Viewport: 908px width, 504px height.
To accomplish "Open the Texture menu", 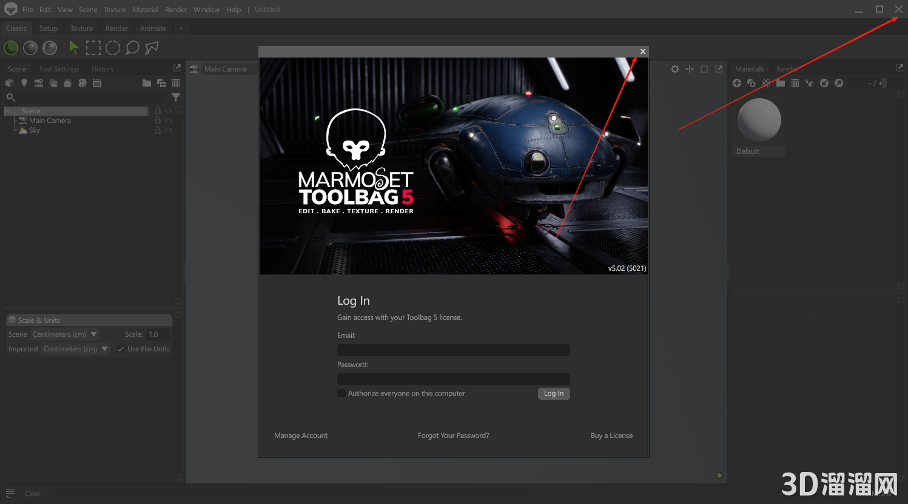I will tap(115, 10).
